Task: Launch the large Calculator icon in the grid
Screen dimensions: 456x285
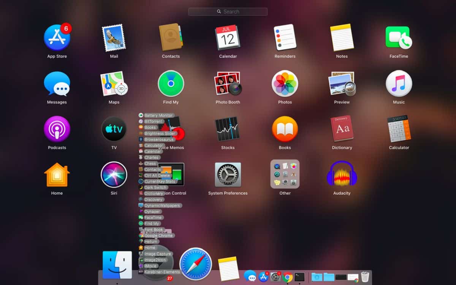Action: click(x=399, y=129)
